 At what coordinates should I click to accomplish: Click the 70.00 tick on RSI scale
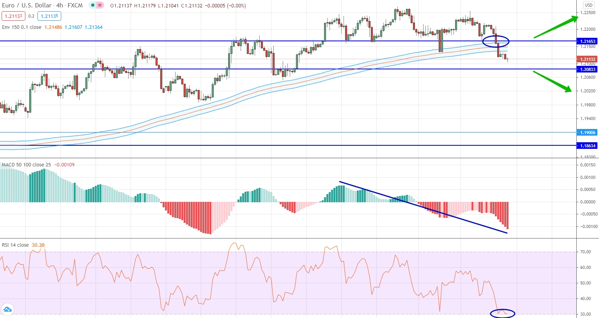pyautogui.click(x=585, y=252)
